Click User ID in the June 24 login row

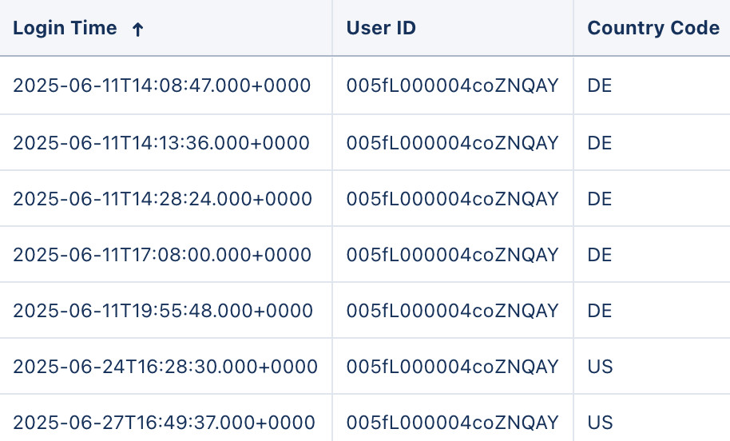click(452, 367)
